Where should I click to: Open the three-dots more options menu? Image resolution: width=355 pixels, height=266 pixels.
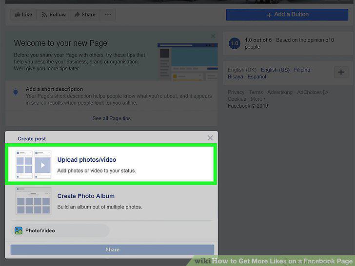(x=108, y=15)
